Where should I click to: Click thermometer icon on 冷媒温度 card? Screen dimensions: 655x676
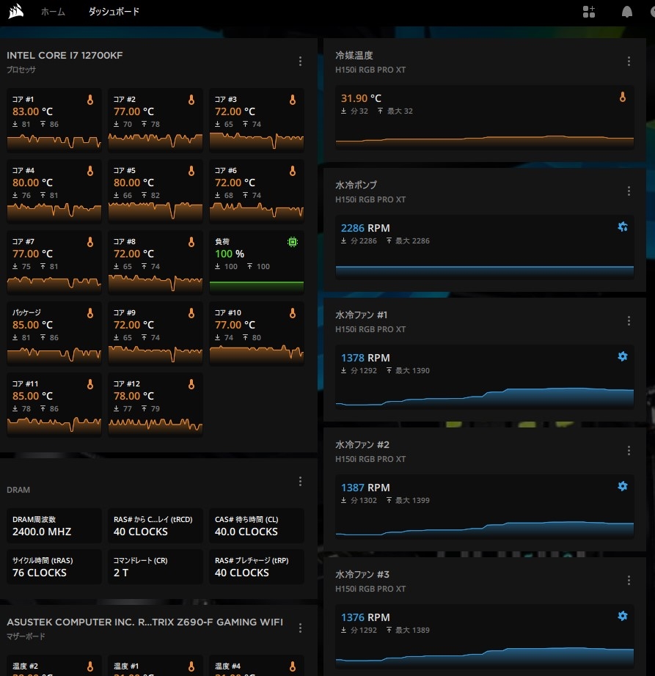tap(623, 97)
